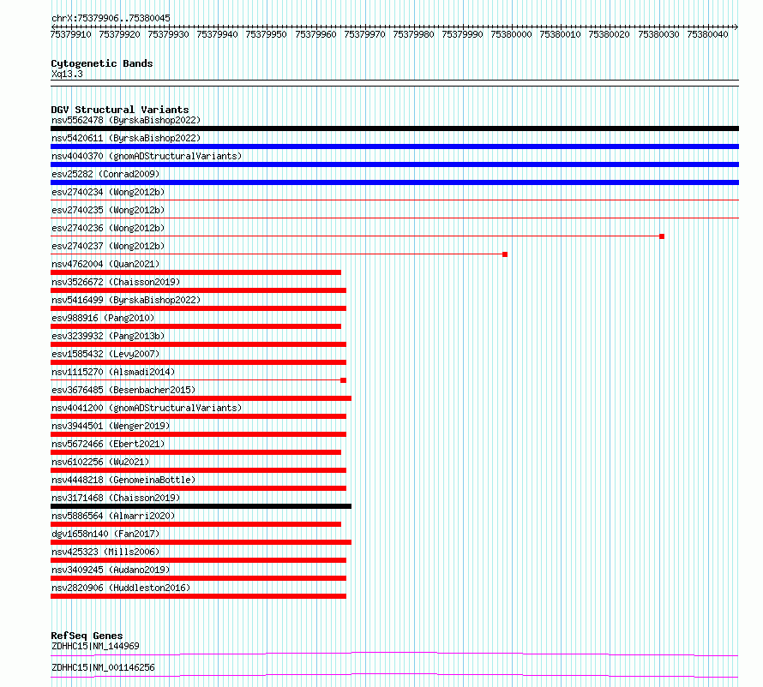
Task: Click the RefSeq Genes track title
Action: (87, 636)
